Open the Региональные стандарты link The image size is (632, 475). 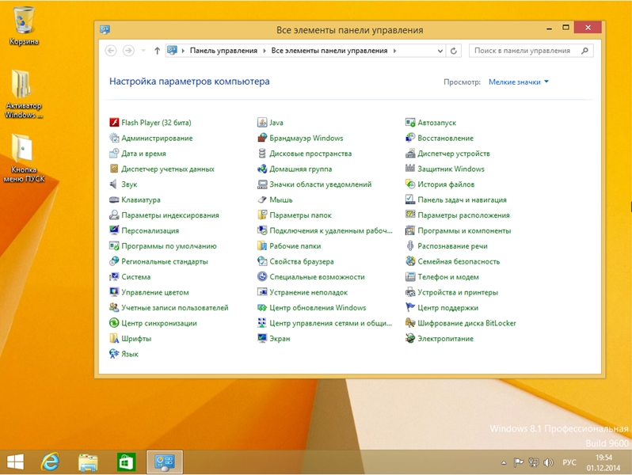[165, 261]
